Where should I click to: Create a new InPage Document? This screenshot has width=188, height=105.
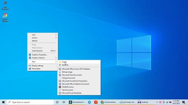click(x=79, y=78)
